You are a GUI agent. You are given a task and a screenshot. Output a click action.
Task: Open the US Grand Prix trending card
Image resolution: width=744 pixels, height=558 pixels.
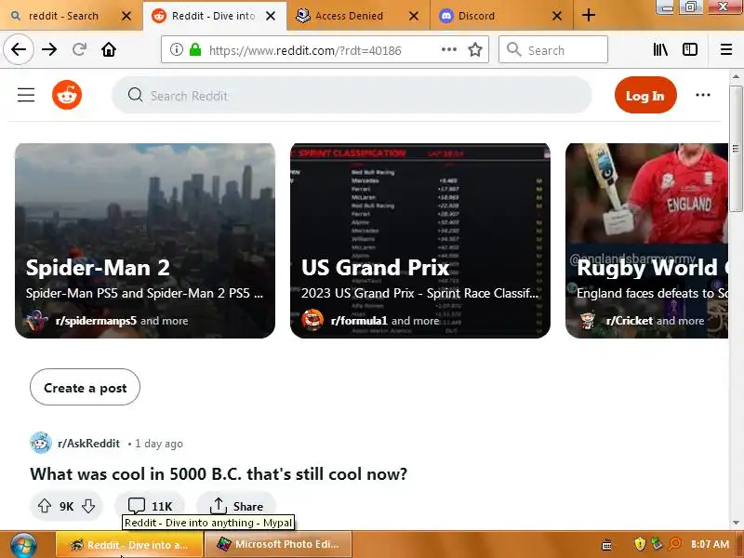tap(420, 241)
